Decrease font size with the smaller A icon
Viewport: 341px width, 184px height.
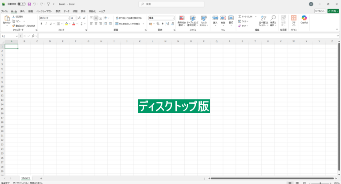click(85, 18)
